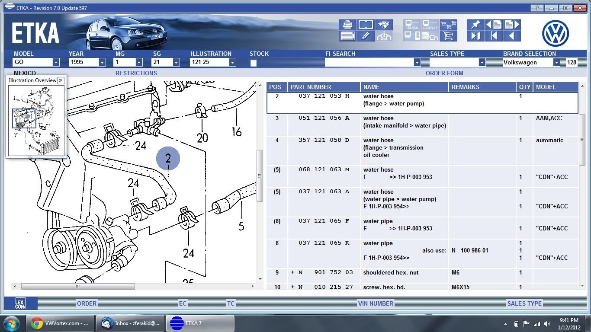Go to previous illustration page icon
591x332 pixels.
pos(494,25)
